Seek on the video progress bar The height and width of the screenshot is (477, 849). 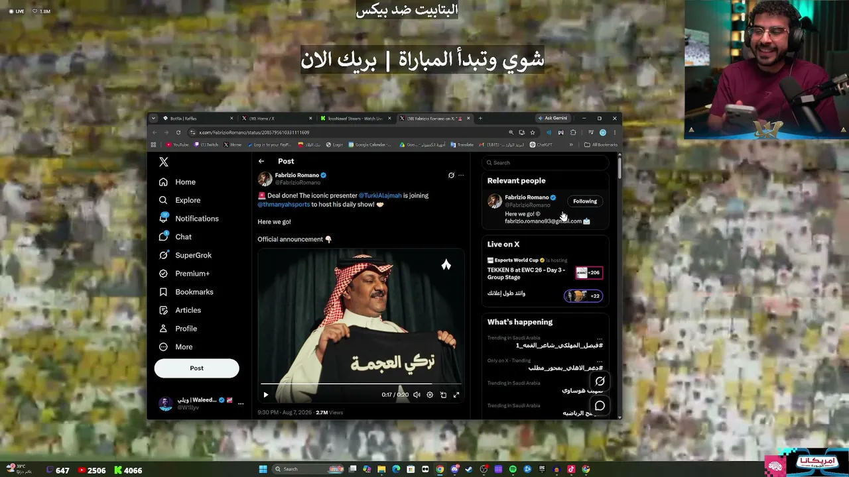tap(361, 384)
